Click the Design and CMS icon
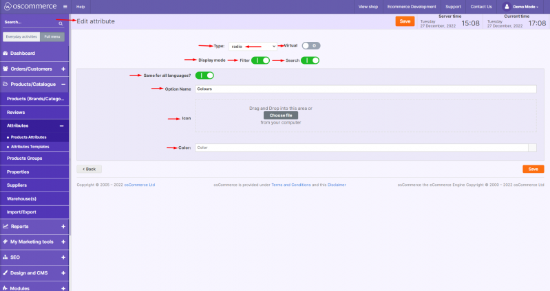 (6, 272)
